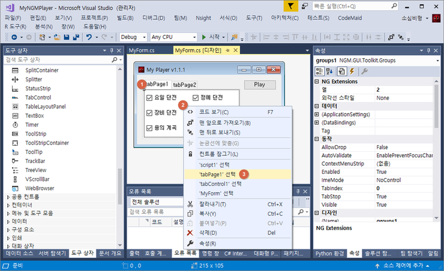Viewport: 444px width, 271px height.
Task: Select 'tabControl1' 선택 in context menu
Action: 238,184
